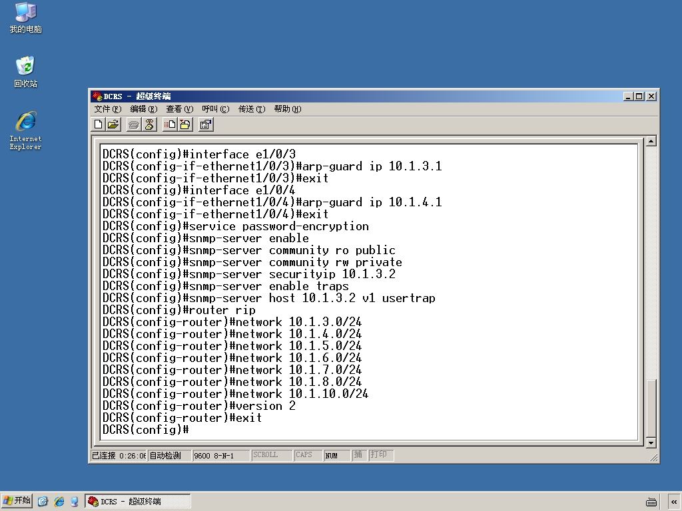Viewport: 682px width, 511px height.
Task: Click 'arp-guard ip 10.1.3.1' line
Action: [272, 166]
